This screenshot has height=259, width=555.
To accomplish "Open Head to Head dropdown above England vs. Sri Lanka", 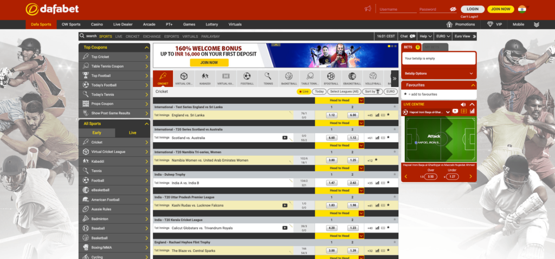I will pos(361,101).
